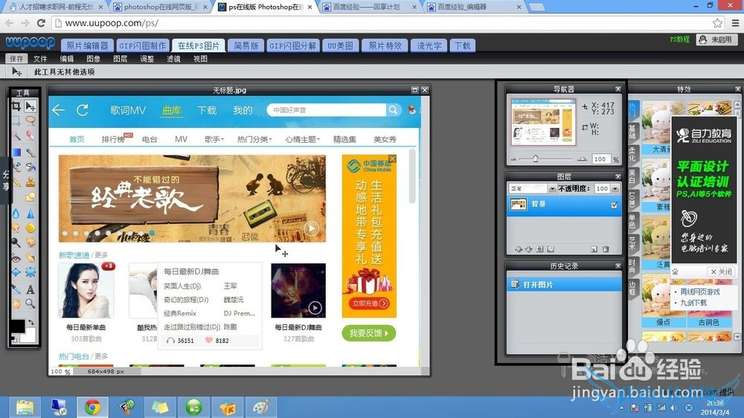Switch to the 简易版 tab
The width and height of the screenshot is (744, 418).
[x=246, y=45]
